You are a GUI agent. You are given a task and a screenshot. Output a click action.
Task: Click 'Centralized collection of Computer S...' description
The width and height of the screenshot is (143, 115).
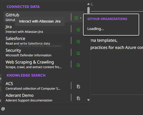tap(33, 89)
